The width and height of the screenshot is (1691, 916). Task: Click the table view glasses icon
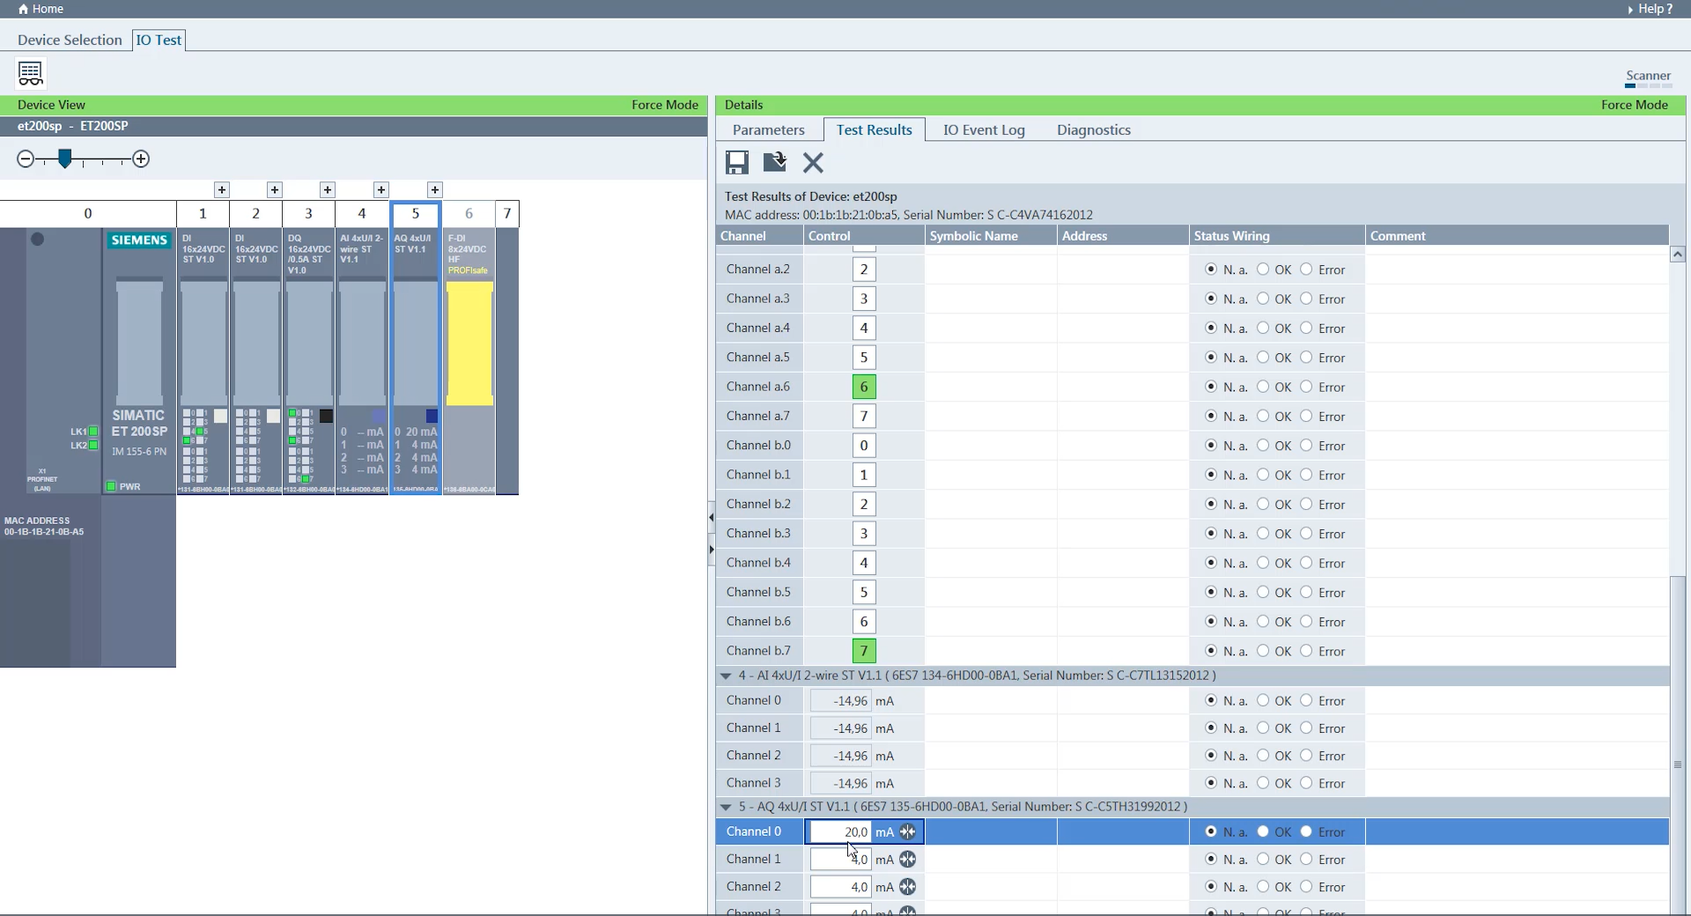[x=31, y=73]
